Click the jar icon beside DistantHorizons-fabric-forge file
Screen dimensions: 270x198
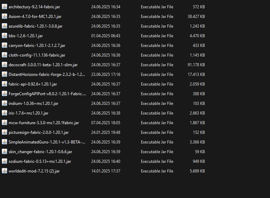tap(4, 75)
